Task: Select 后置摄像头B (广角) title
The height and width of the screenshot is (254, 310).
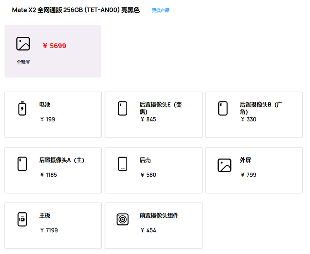Action: point(261,108)
